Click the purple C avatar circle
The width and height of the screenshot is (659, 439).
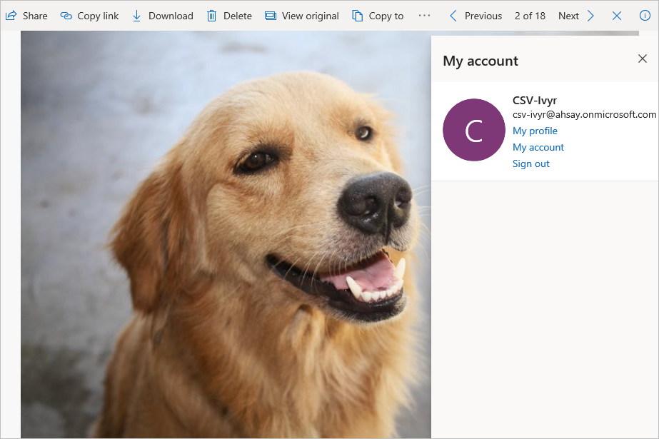tap(474, 130)
